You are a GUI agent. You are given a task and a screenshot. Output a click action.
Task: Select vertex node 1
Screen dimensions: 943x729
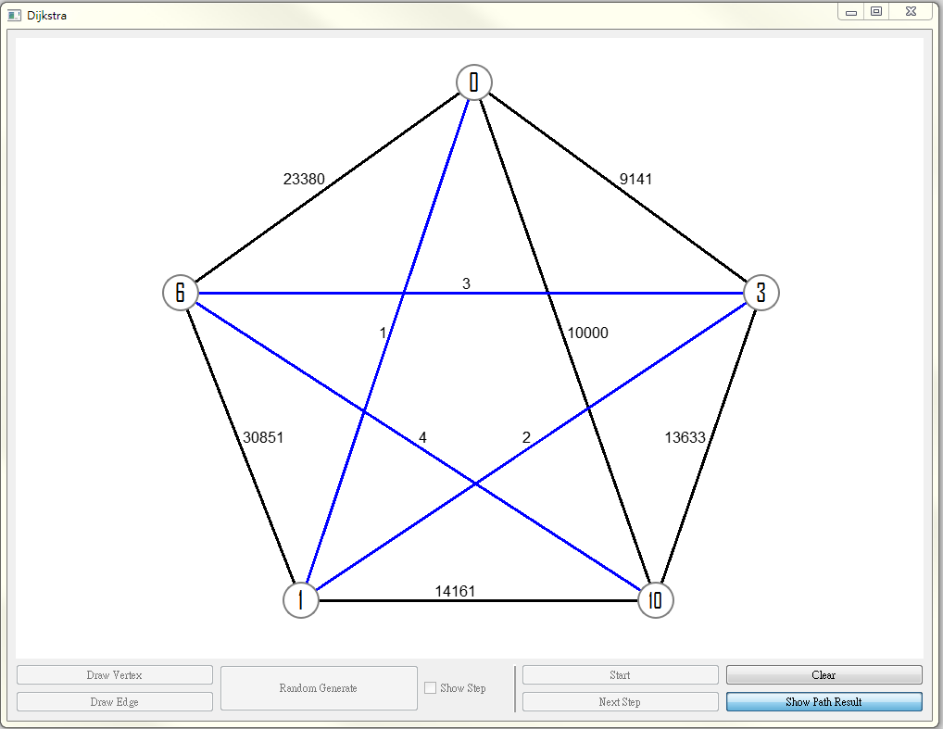pyautogui.click(x=301, y=600)
